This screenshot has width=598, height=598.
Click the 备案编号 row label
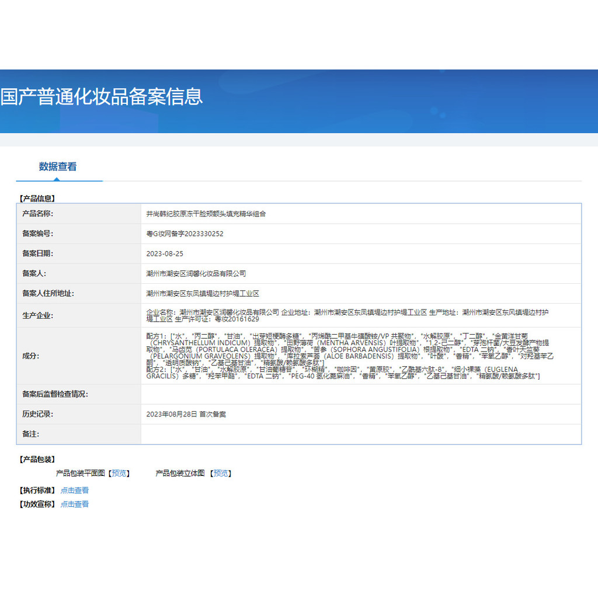tap(37, 234)
